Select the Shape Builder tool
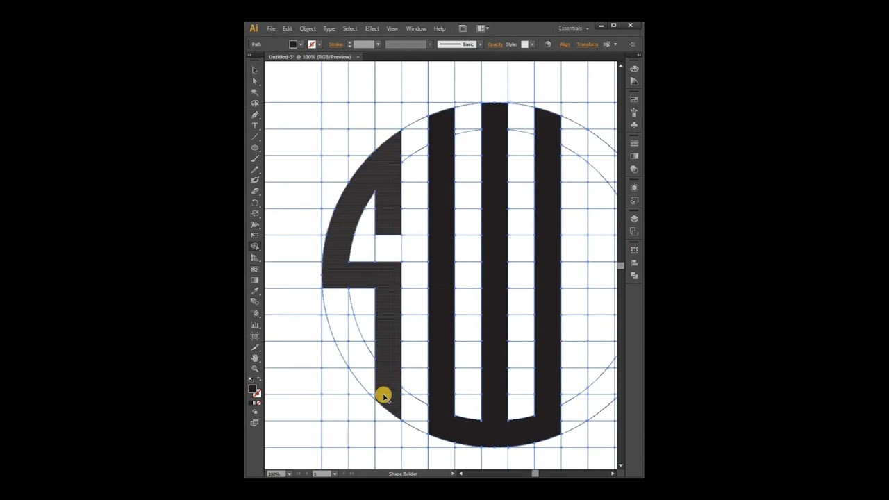The width and height of the screenshot is (889, 500). point(255,247)
